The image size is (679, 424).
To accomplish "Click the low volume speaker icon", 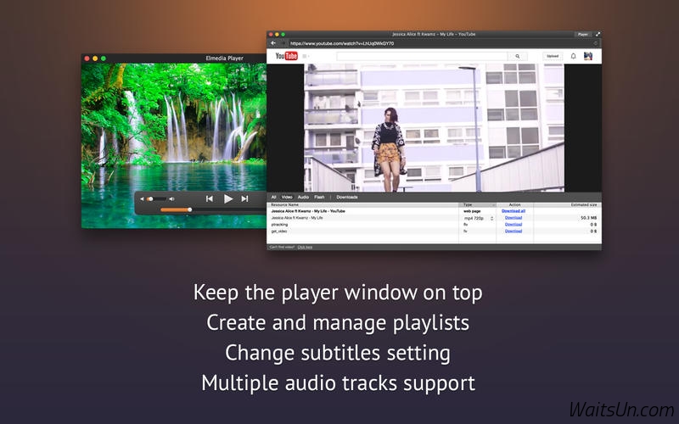I will 142,199.
